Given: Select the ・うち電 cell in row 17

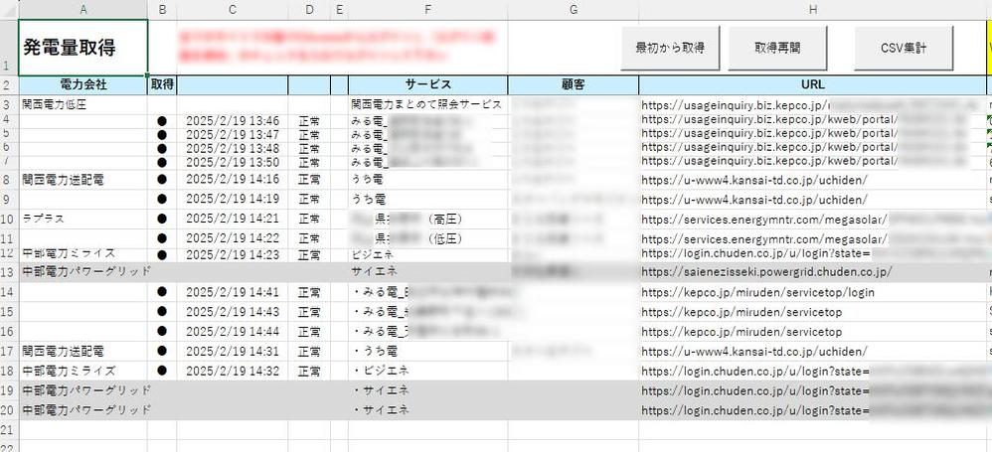Looking at the screenshot, I should pyautogui.click(x=427, y=351).
